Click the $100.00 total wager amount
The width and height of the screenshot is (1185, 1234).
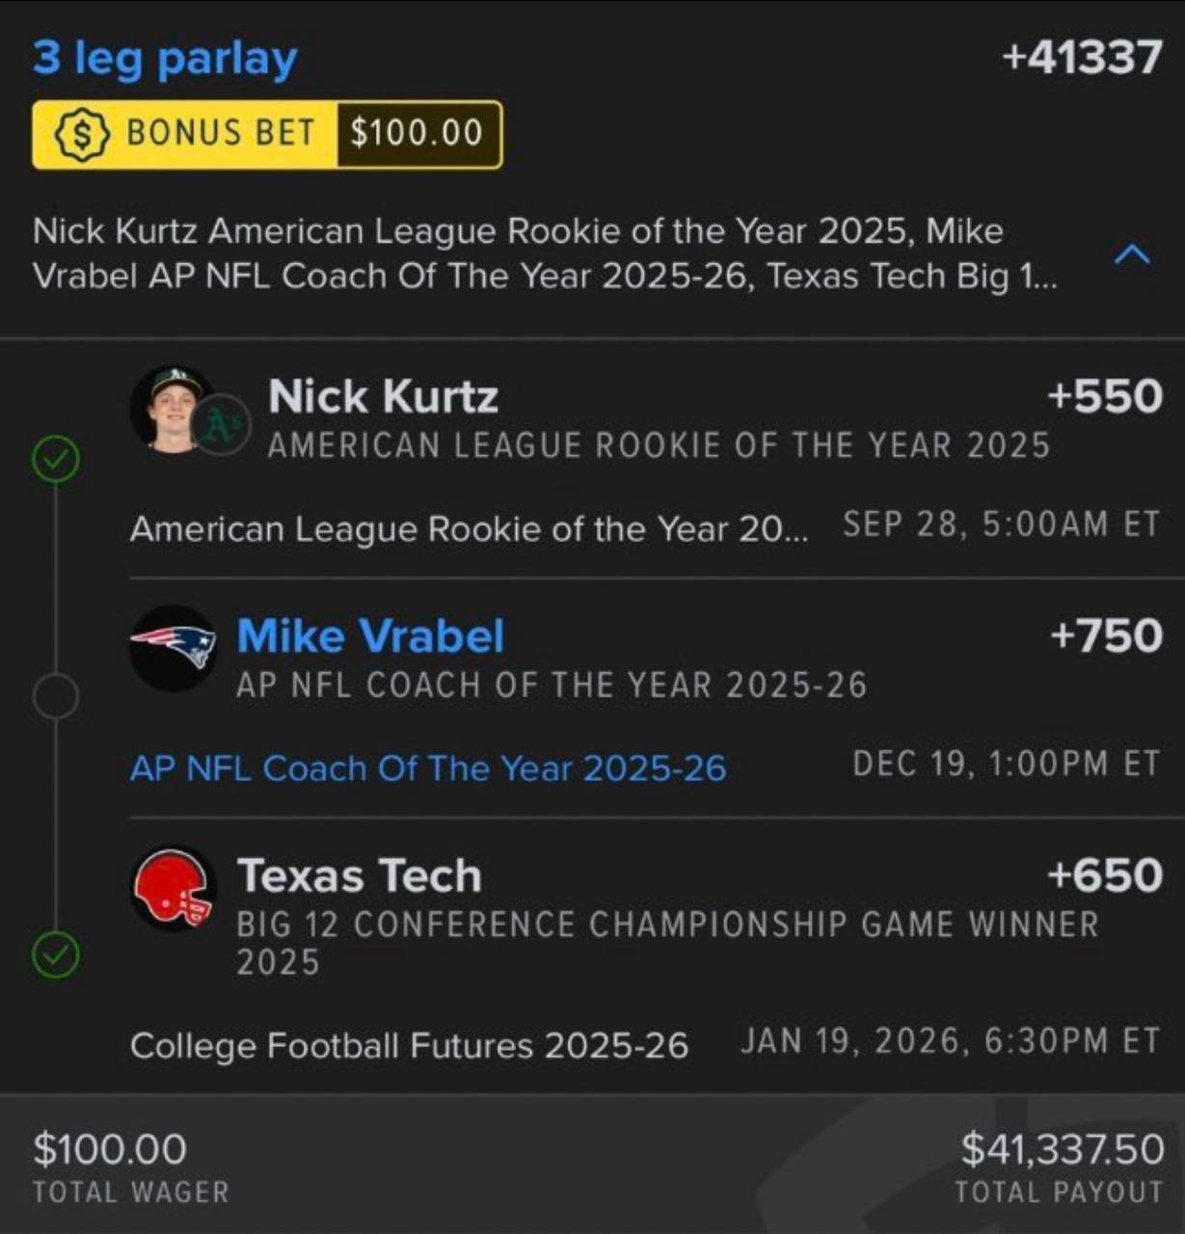tap(110, 1149)
